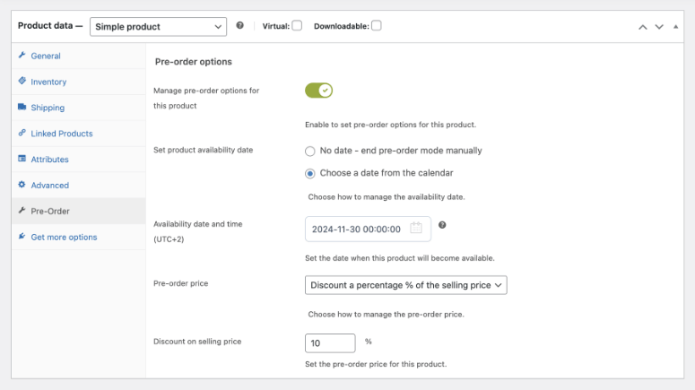This screenshot has height=390, width=695.
Task: Click 'Availability date and time' label
Action: click(x=197, y=231)
